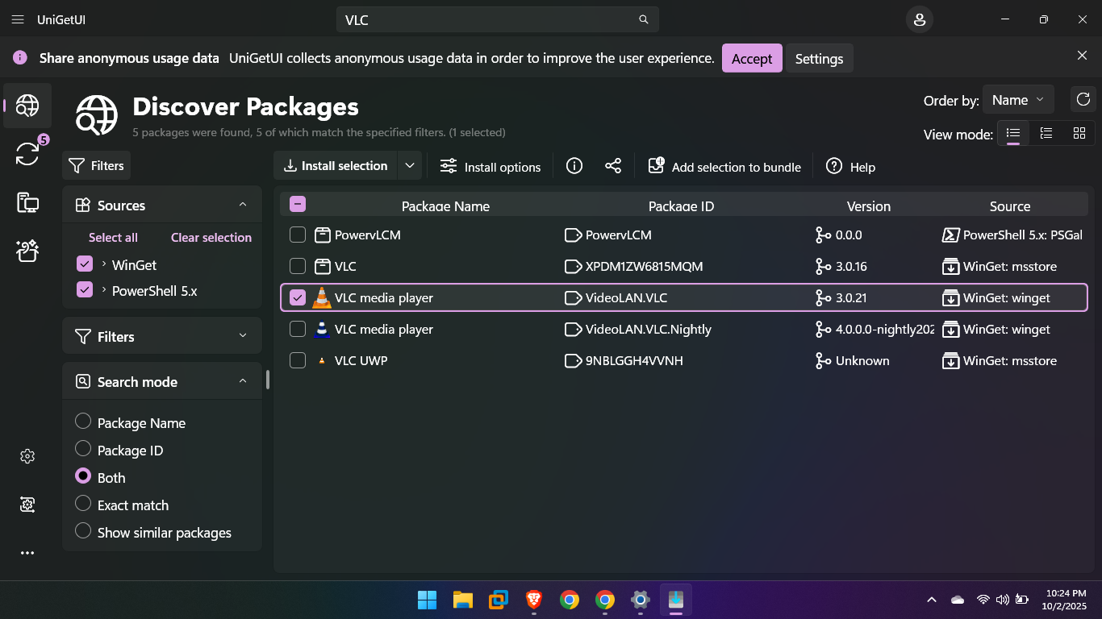Open the settings gear in sidebar
Image resolution: width=1102 pixels, height=619 pixels.
[x=27, y=456]
